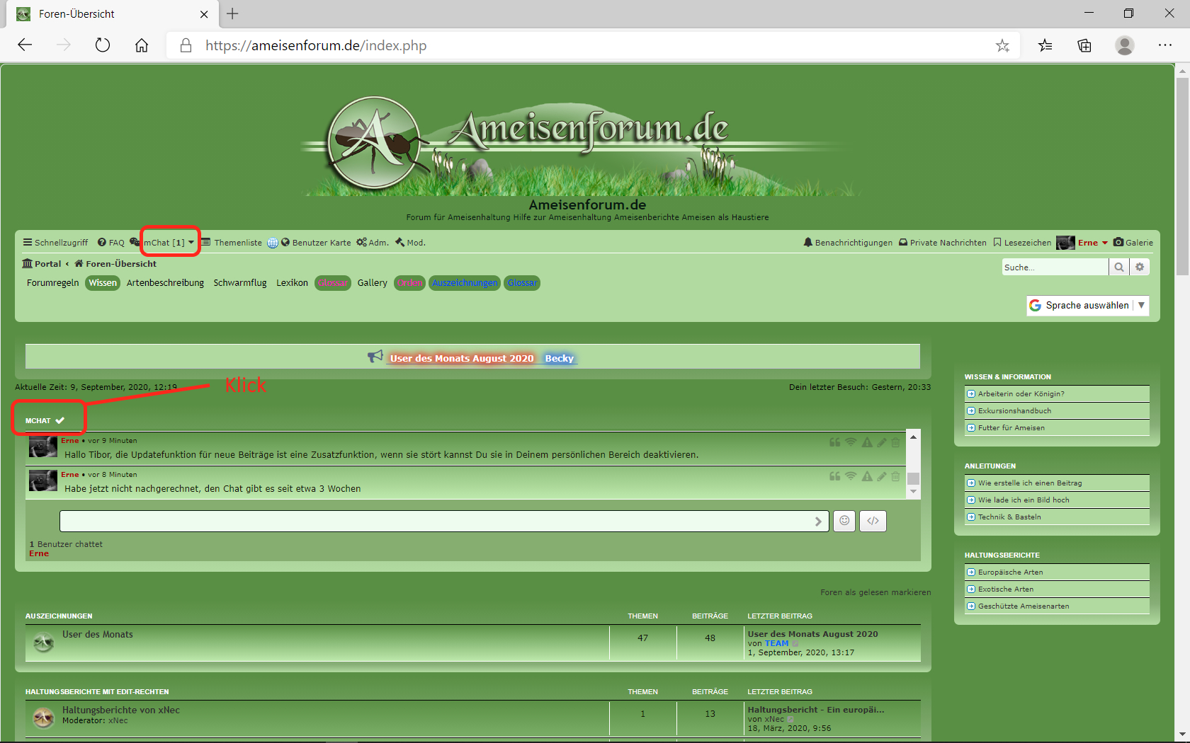The image size is (1190, 743).
Task: Click the forum search input field
Action: 1054,267
